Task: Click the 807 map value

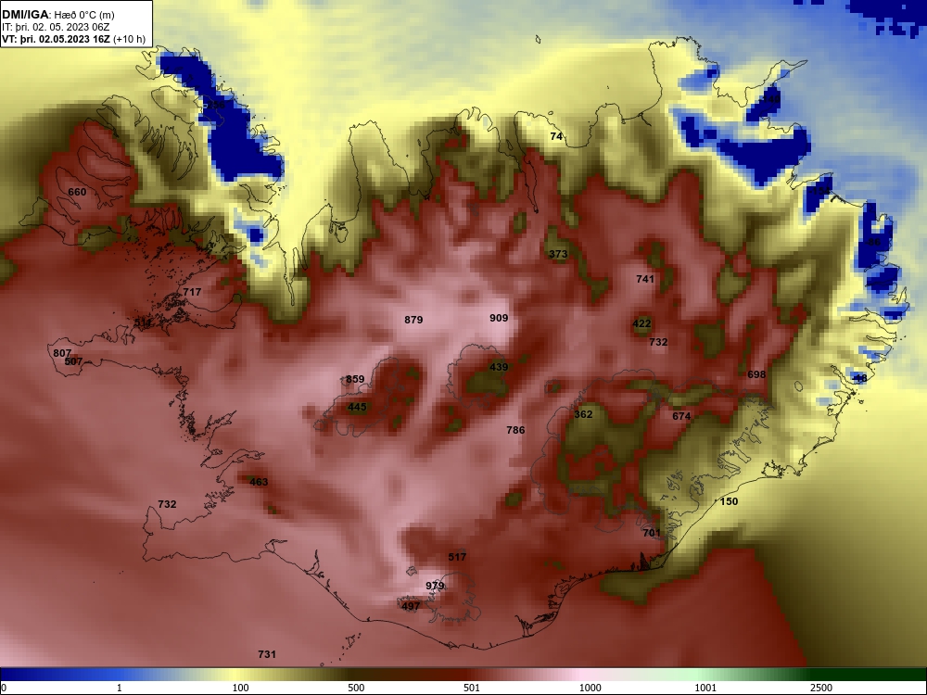Action: tap(62, 353)
